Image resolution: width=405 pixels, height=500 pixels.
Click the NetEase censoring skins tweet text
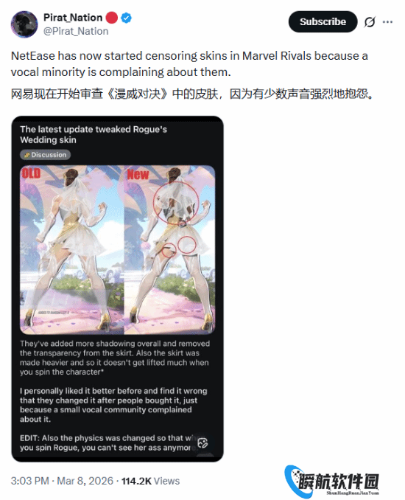pos(189,63)
